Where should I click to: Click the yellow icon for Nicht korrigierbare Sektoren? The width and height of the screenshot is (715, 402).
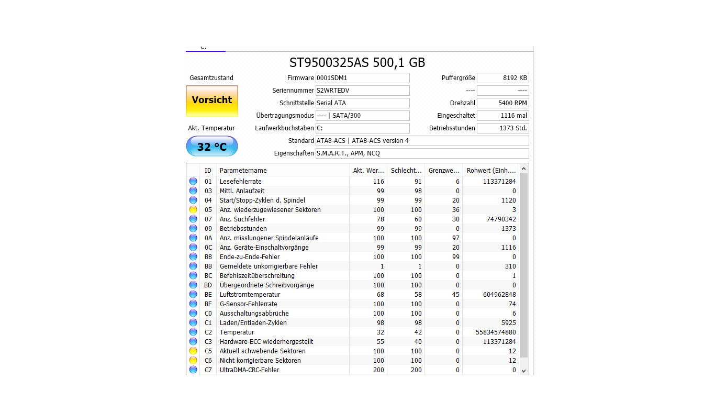click(193, 361)
